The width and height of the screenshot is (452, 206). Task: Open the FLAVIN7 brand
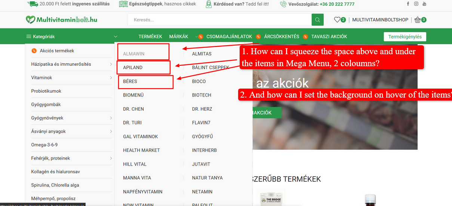tap(201, 123)
